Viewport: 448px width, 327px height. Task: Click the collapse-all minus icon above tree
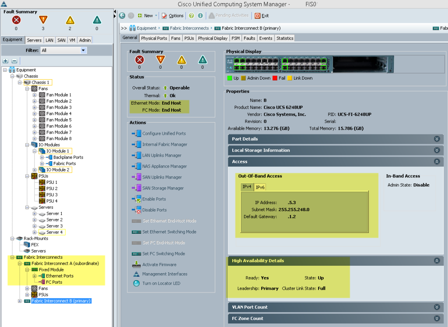14,61
